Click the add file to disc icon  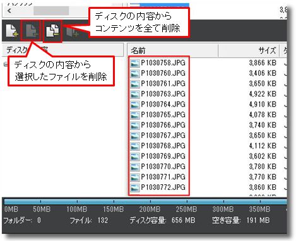click(11, 31)
